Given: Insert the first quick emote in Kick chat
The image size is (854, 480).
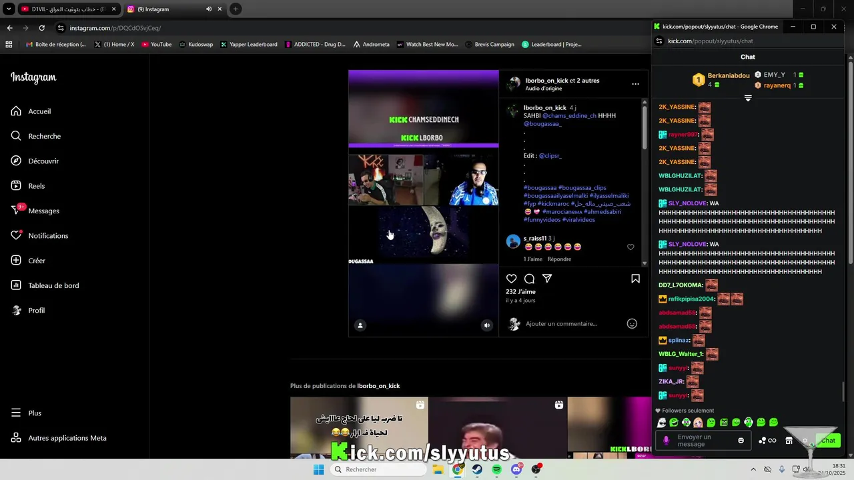Looking at the screenshot, I should 661,423.
